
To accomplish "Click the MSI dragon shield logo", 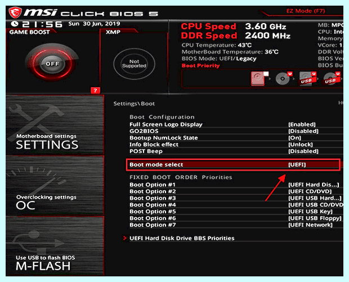I will pyautogui.click(x=15, y=12).
